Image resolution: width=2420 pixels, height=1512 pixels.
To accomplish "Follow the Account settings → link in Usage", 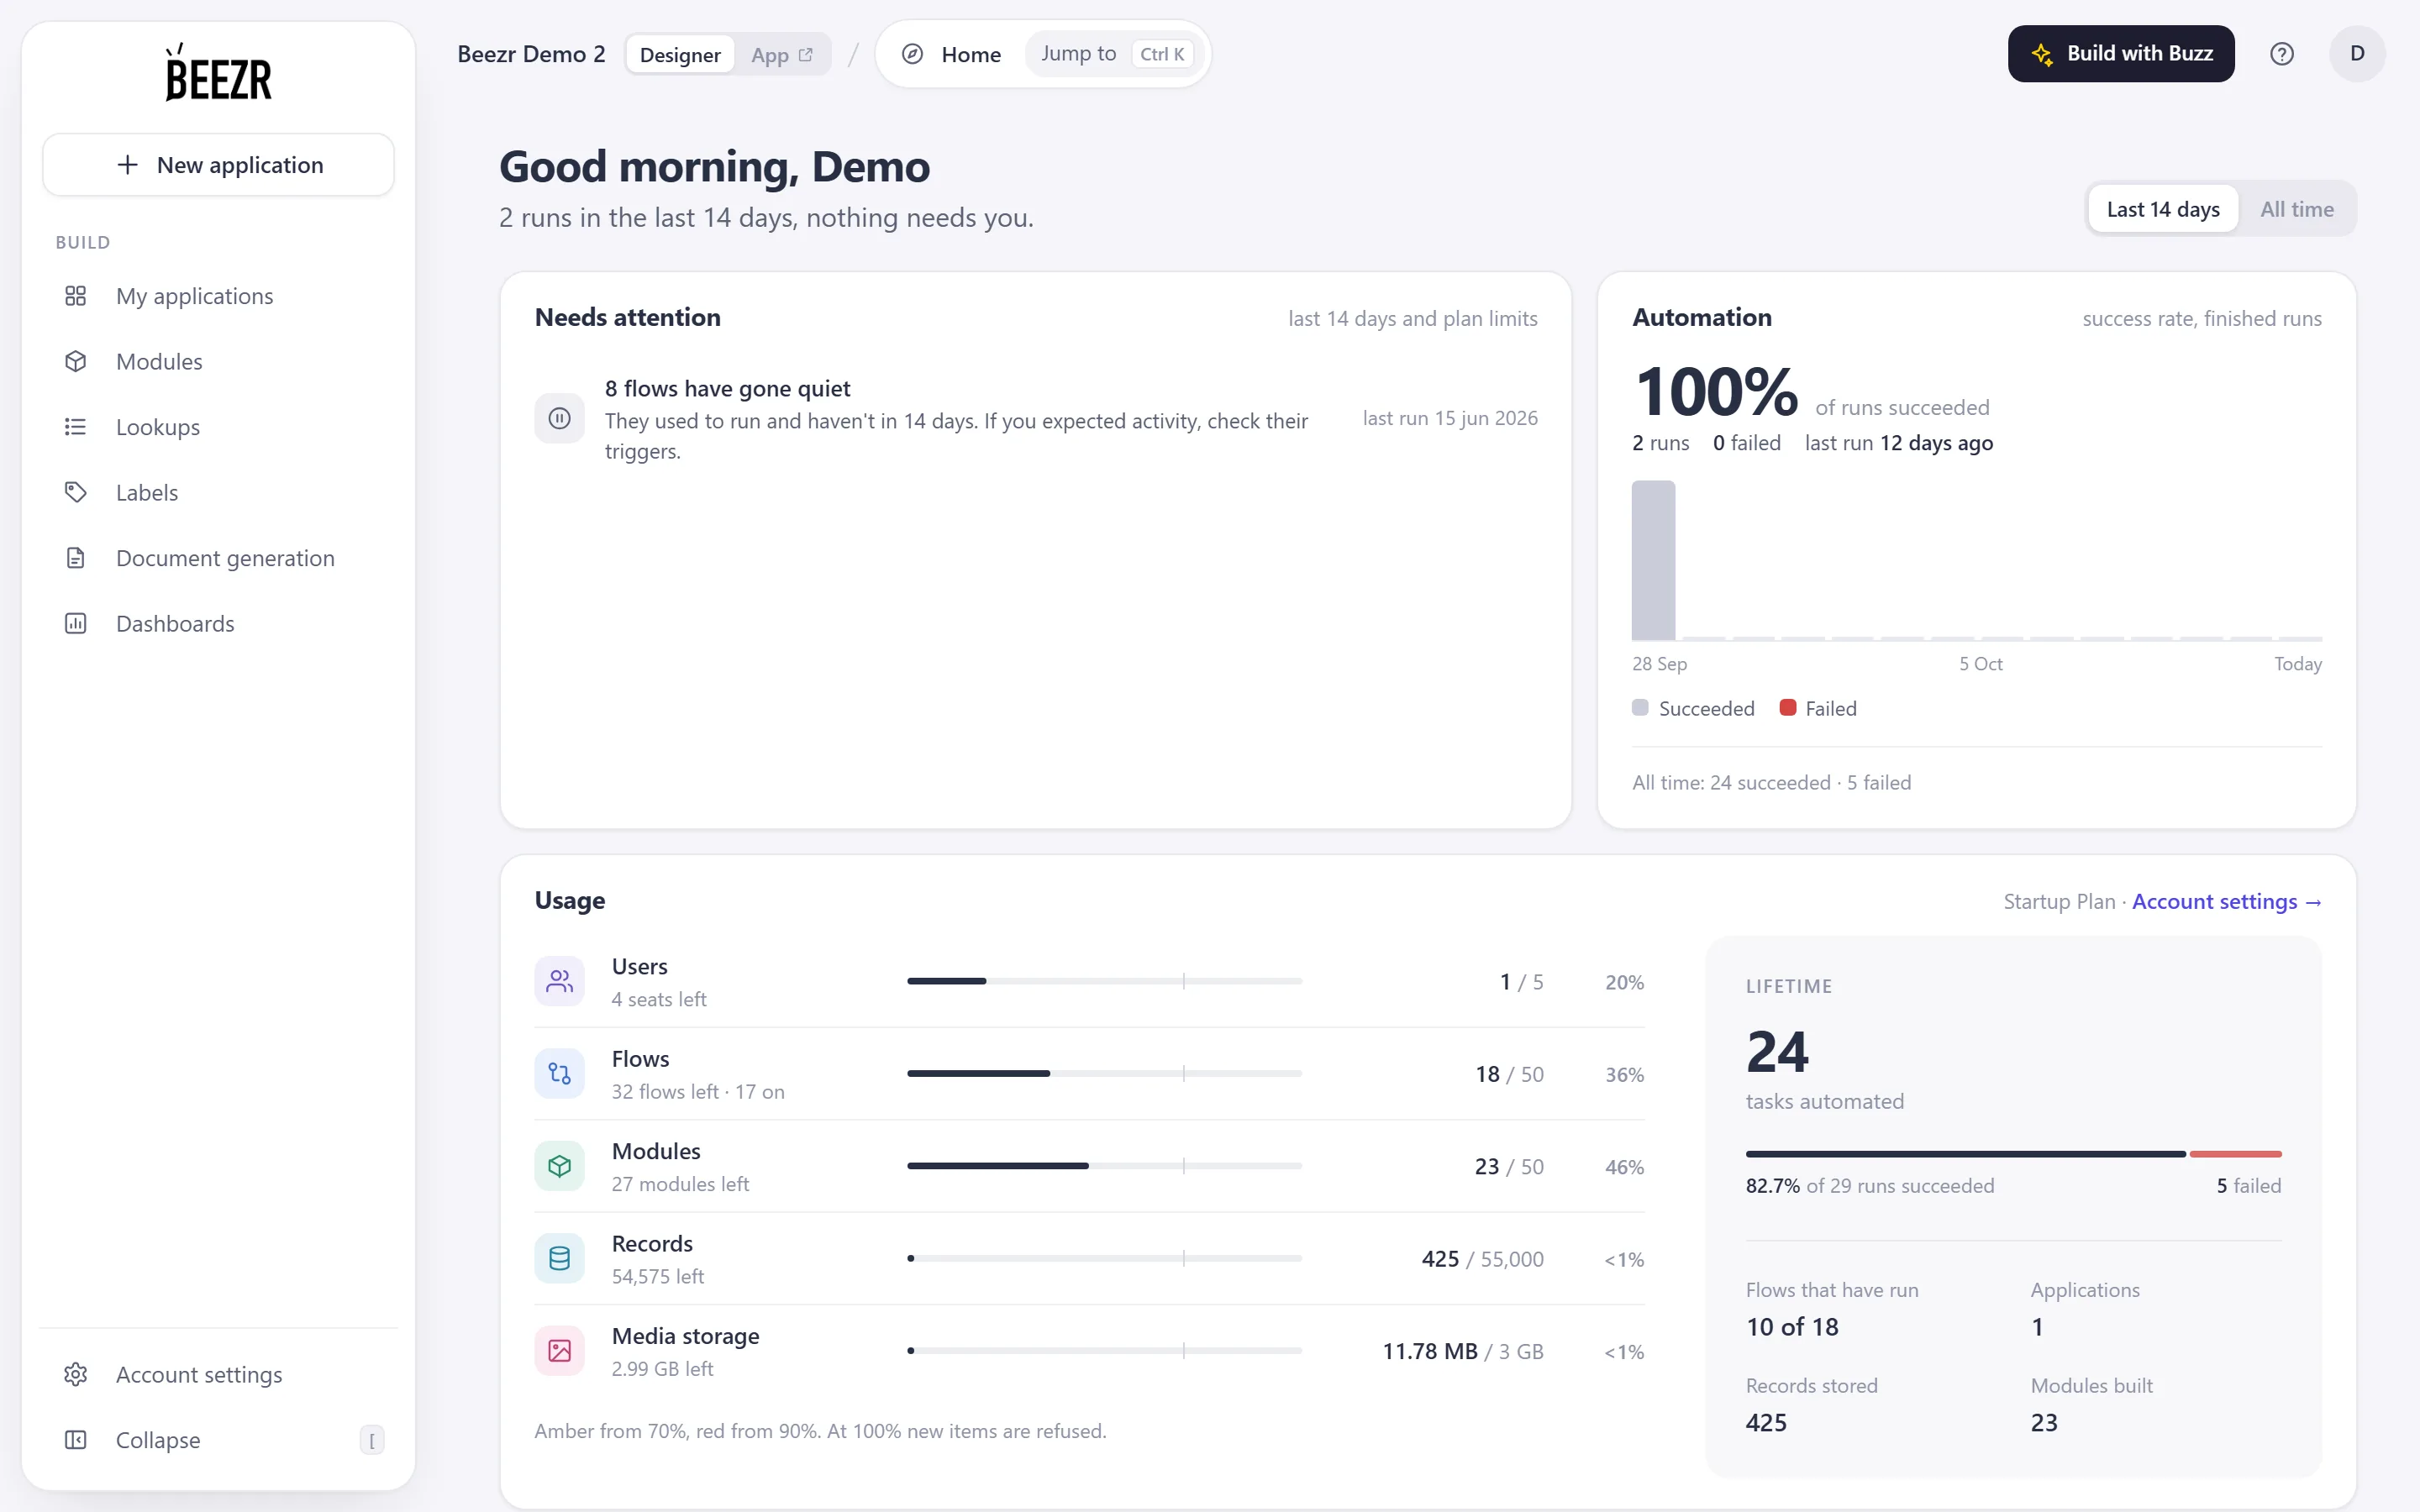I will (x=2226, y=901).
